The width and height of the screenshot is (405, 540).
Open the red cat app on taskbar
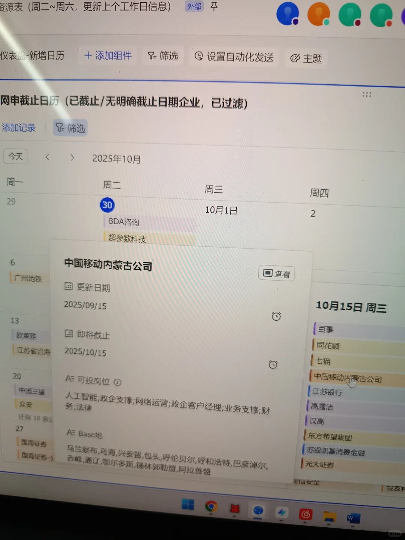[x=235, y=508]
